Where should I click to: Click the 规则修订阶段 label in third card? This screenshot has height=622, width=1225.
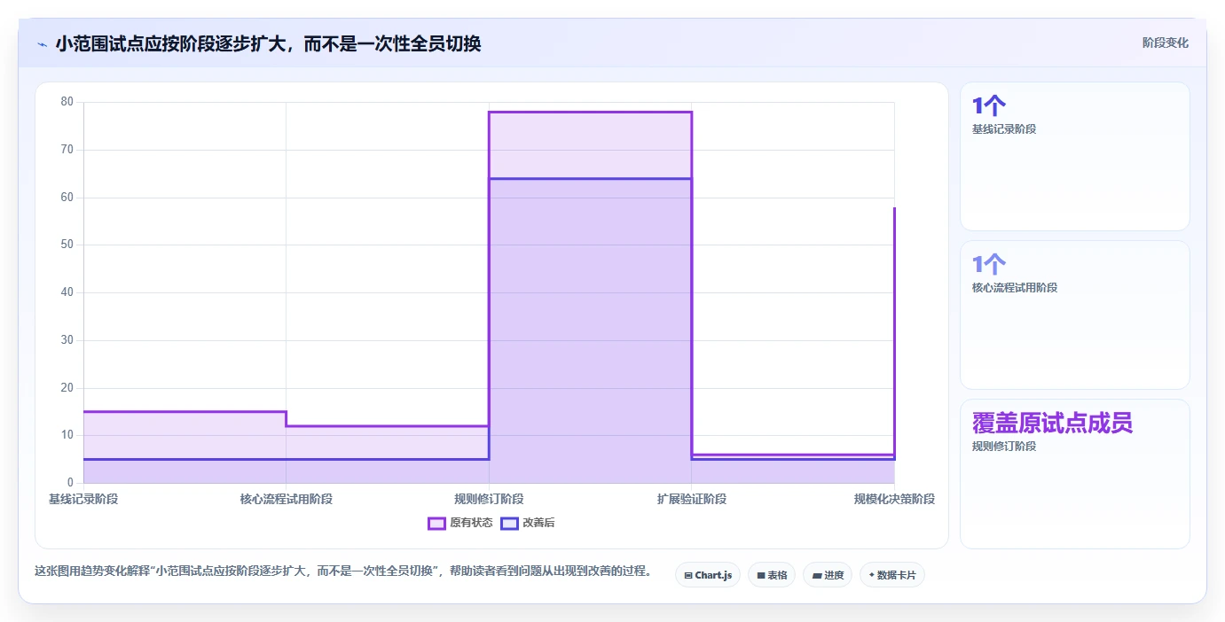point(1004,446)
